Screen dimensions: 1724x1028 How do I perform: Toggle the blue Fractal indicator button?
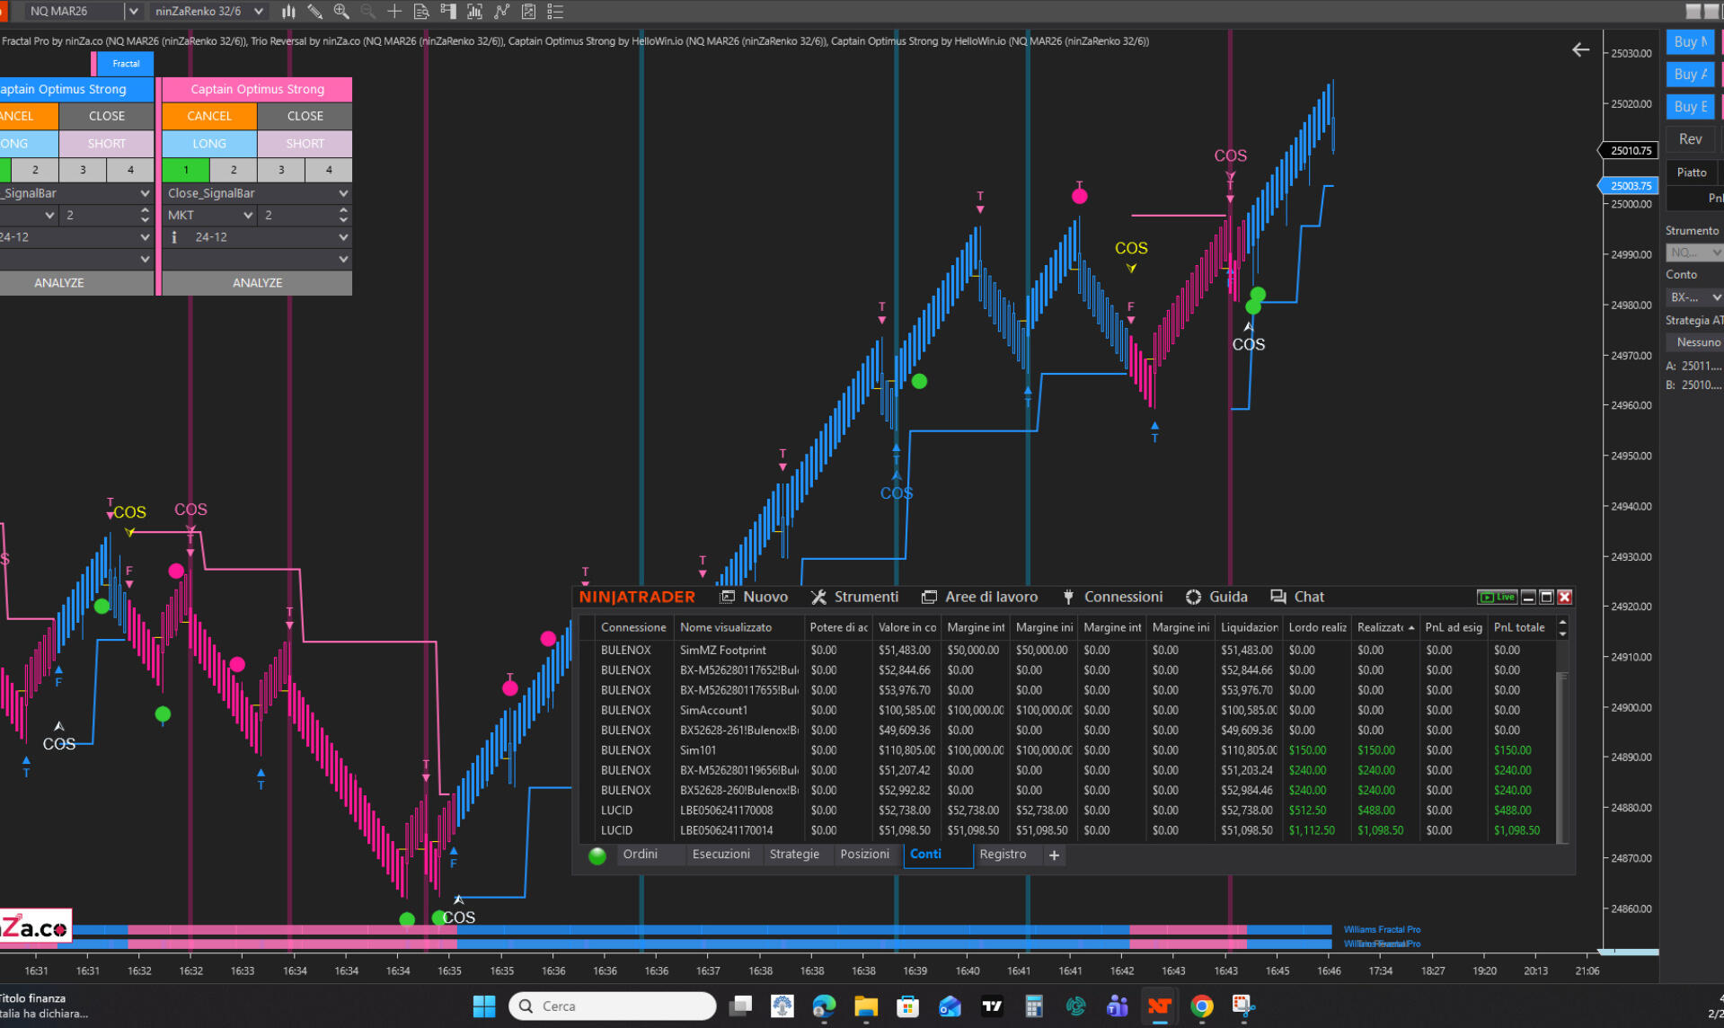[126, 64]
